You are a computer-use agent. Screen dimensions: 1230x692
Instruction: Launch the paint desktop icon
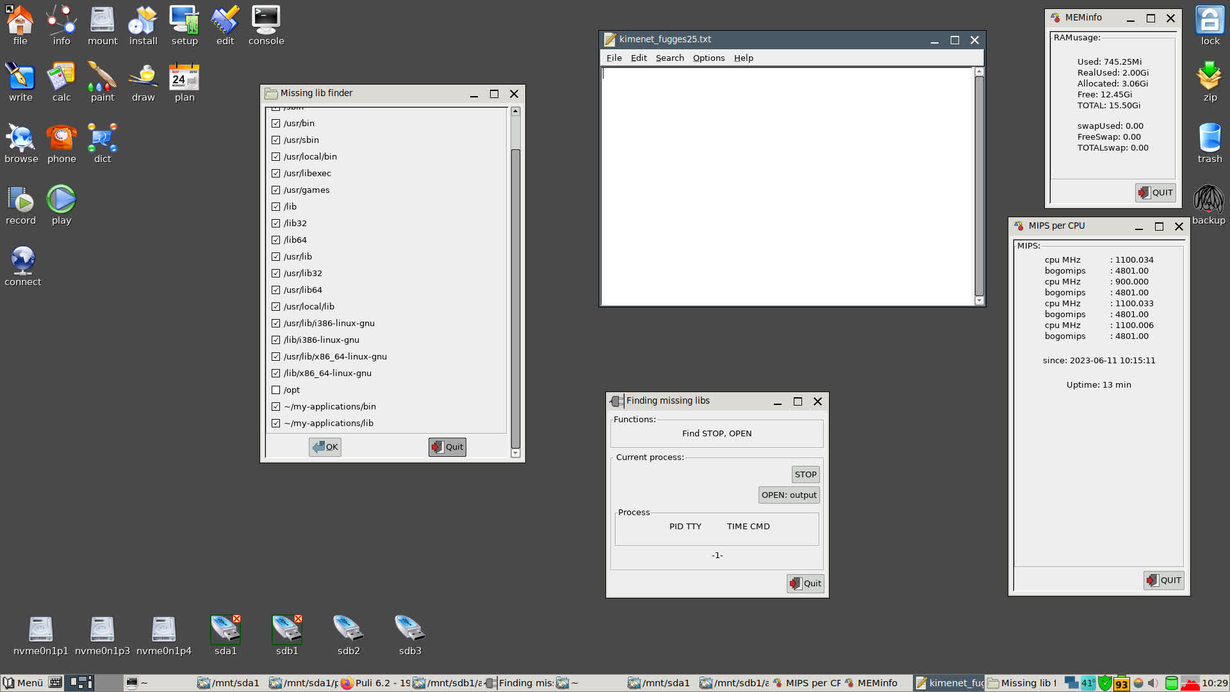click(102, 82)
